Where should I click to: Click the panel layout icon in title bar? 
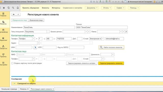coord(125,2)
